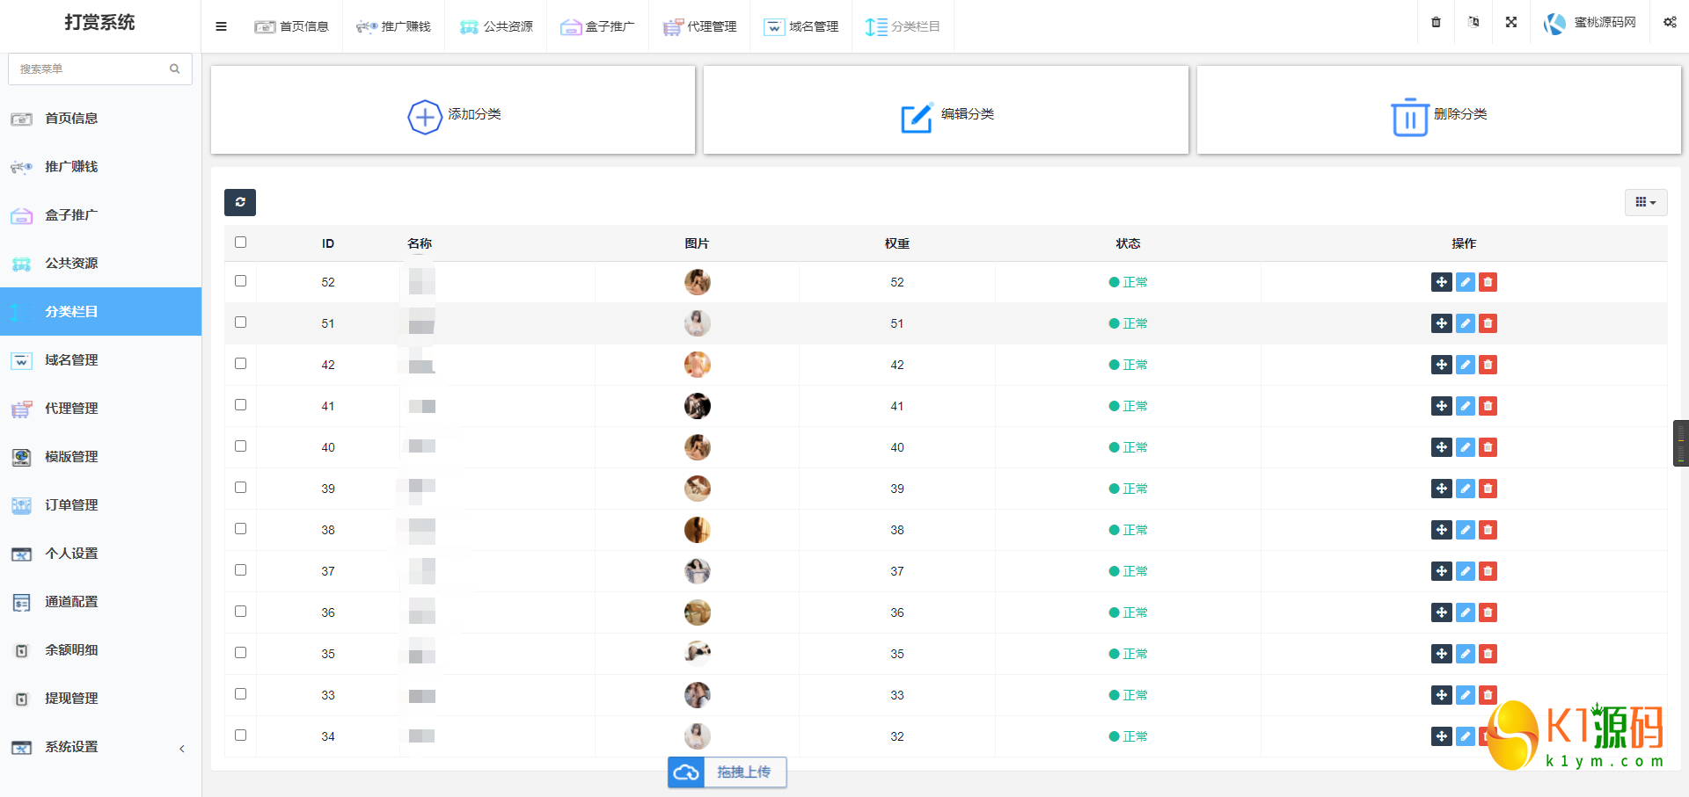Check the checkbox for row ID 33

pyautogui.click(x=240, y=694)
